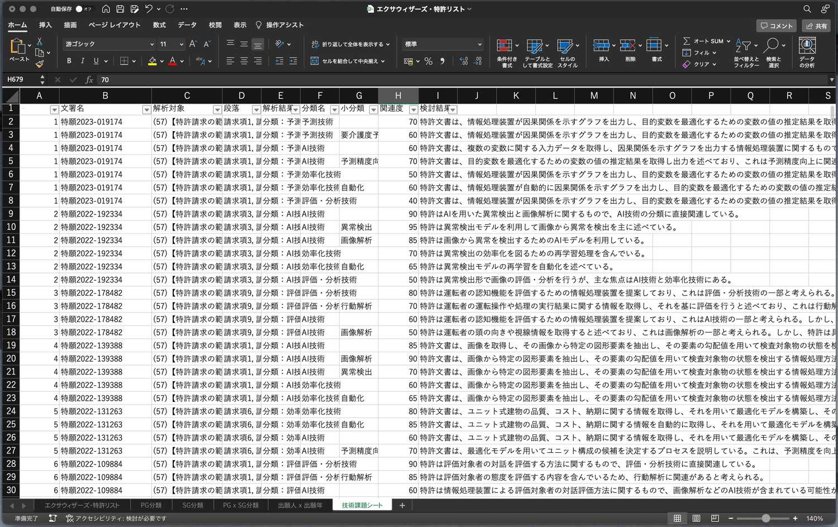Toggle 折り返して全体を表示する wrap text
This screenshot has width=838, height=527.
tap(350, 44)
